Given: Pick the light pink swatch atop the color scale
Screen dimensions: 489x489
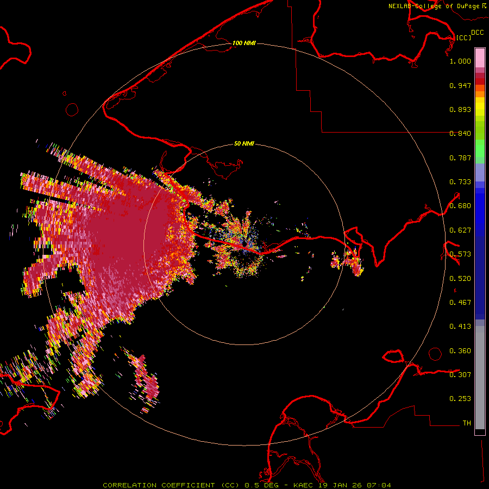Looking at the screenshot, I should point(480,58).
